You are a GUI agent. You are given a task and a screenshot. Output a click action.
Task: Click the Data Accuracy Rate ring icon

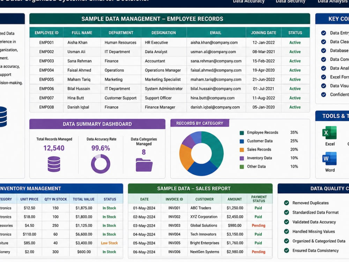[101, 164]
